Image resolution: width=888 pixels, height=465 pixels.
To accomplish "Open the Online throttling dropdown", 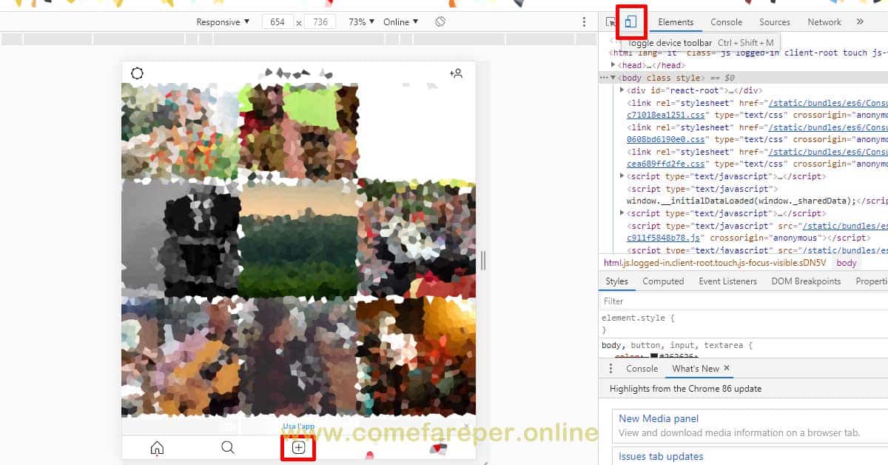I will [398, 21].
